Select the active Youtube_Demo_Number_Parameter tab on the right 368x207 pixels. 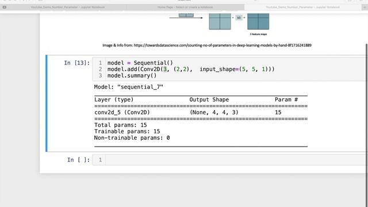[x=303, y=7]
